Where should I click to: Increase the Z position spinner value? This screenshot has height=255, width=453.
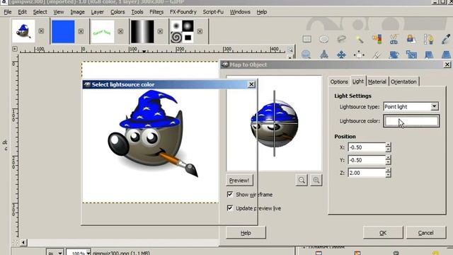coord(389,170)
